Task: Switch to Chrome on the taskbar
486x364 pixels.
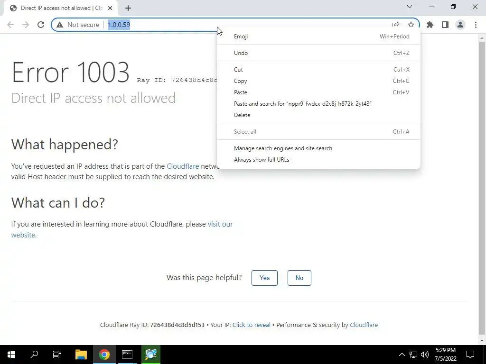Action: (x=104, y=355)
